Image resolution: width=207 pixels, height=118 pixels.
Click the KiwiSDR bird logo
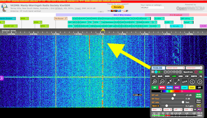pos(5,7)
